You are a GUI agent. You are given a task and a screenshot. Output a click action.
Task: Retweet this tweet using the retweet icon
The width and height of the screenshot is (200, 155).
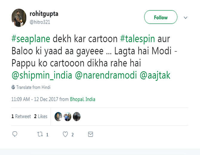40,134
